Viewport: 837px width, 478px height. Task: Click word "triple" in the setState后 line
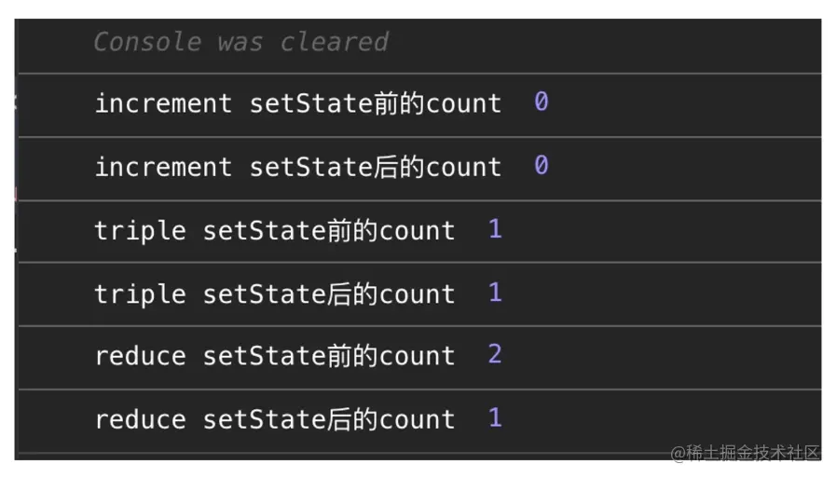pyautogui.click(x=140, y=294)
